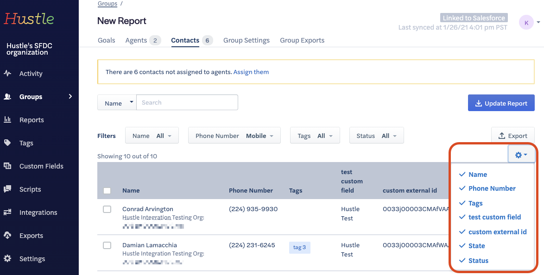Open the Name search-type dropdown

pos(117,103)
